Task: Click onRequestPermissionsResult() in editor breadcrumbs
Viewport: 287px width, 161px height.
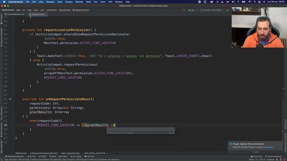Action: pos(44,153)
